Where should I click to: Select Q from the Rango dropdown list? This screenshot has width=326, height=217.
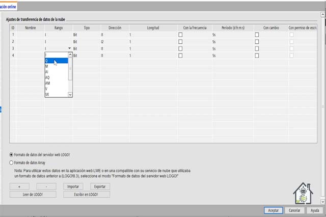[x=56, y=61]
